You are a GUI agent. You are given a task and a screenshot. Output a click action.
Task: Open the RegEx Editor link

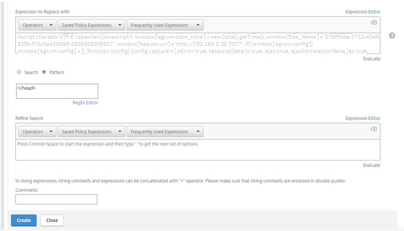tap(85, 103)
